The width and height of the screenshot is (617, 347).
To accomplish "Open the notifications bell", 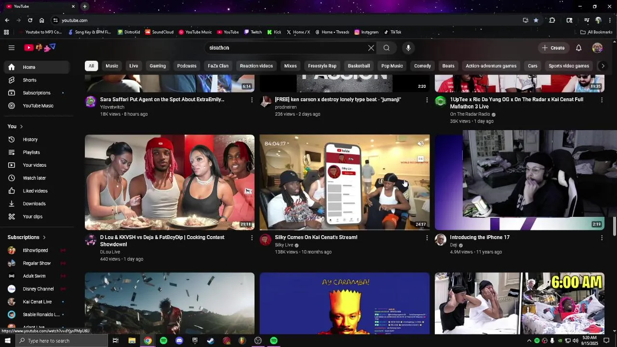I will [578, 48].
